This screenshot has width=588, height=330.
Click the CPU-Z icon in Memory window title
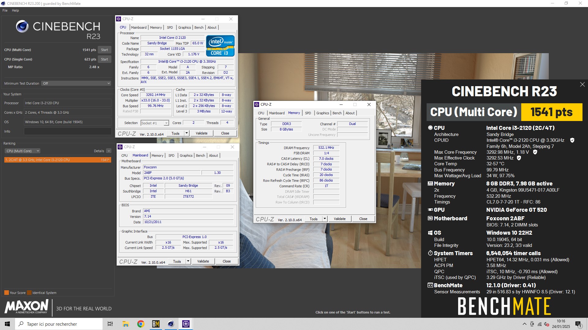click(x=257, y=105)
